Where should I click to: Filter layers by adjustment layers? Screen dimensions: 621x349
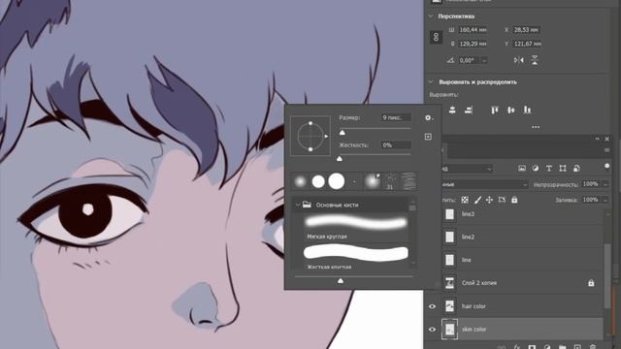point(536,169)
